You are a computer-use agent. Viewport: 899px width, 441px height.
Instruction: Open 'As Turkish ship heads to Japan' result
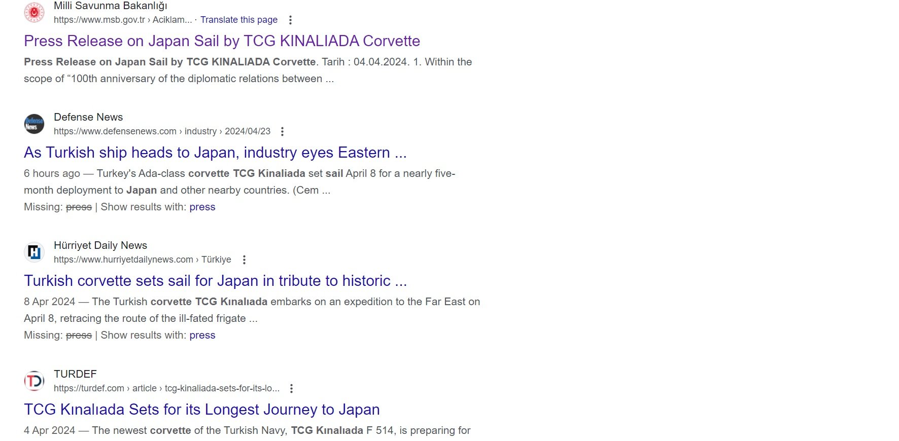[x=215, y=152]
